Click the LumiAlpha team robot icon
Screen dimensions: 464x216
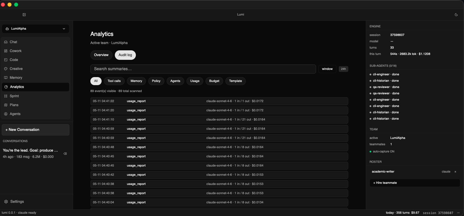click(x=7, y=29)
